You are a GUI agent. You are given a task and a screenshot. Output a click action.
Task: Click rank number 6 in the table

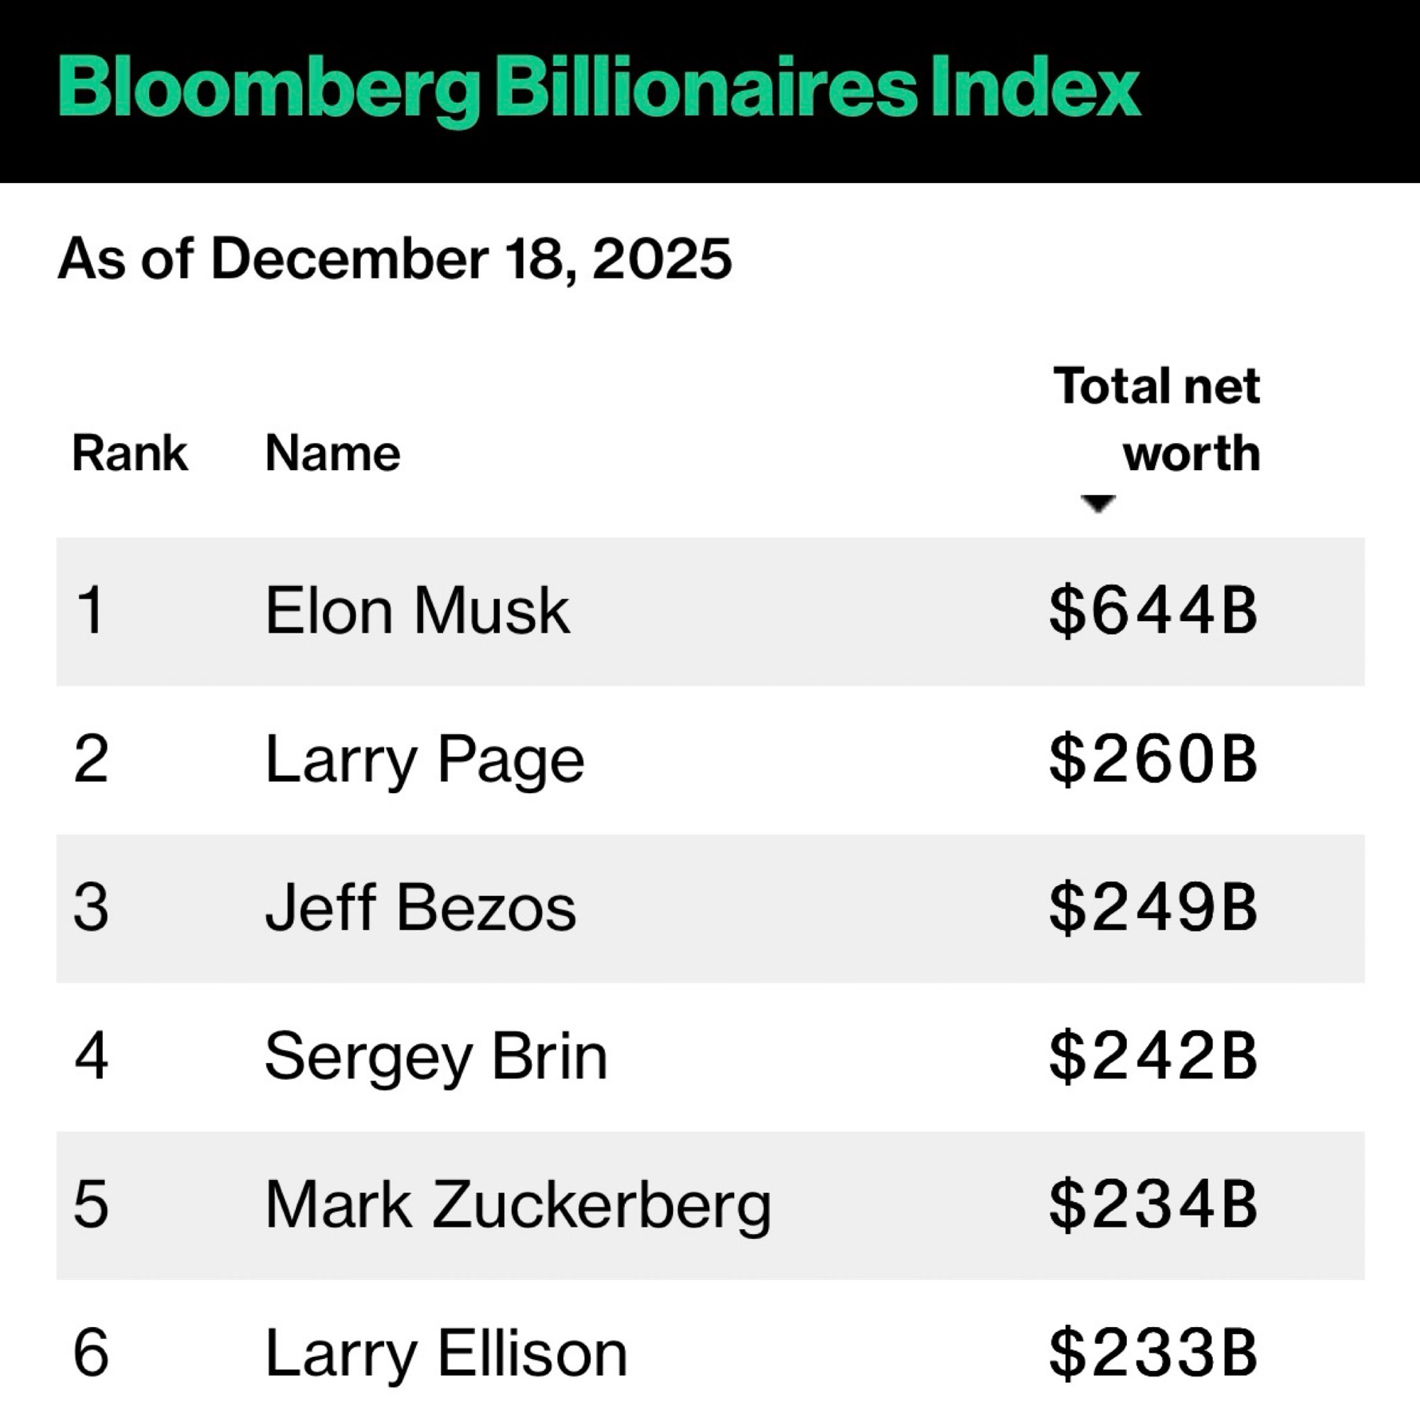pos(91,1354)
